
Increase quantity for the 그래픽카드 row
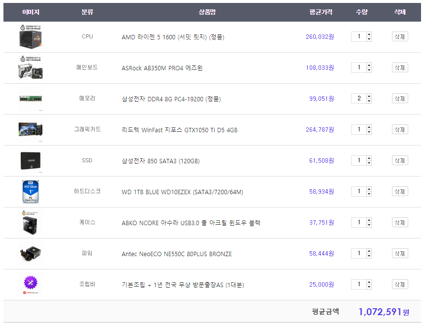pos(369,127)
